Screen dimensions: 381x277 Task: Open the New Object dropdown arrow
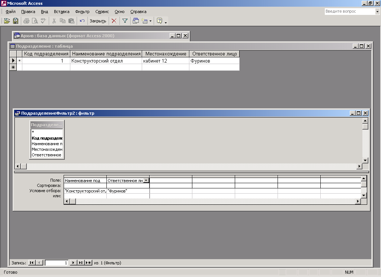(150, 21)
